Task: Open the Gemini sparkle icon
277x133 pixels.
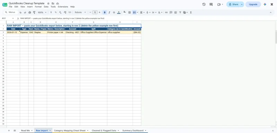Action: point(265,5)
